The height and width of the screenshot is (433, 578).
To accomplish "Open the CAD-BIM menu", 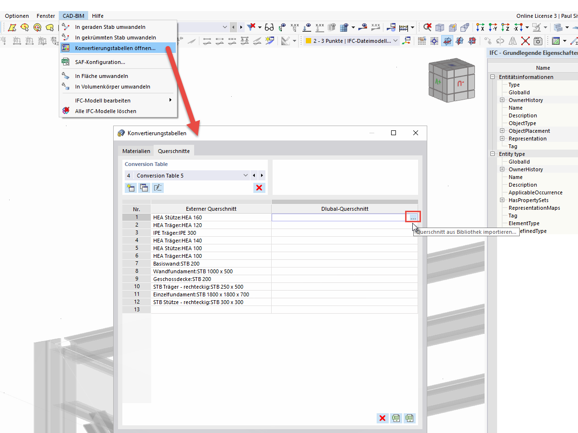I will 73,16.
